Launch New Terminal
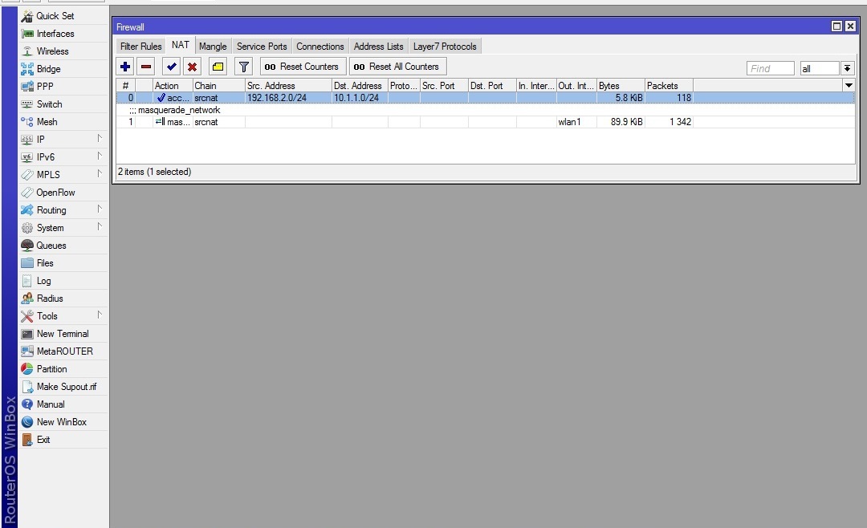The height and width of the screenshot is (528, 867). [63, 334]
